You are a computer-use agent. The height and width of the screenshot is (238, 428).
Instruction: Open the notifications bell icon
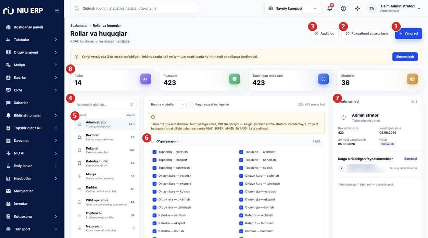coord(329,8)
